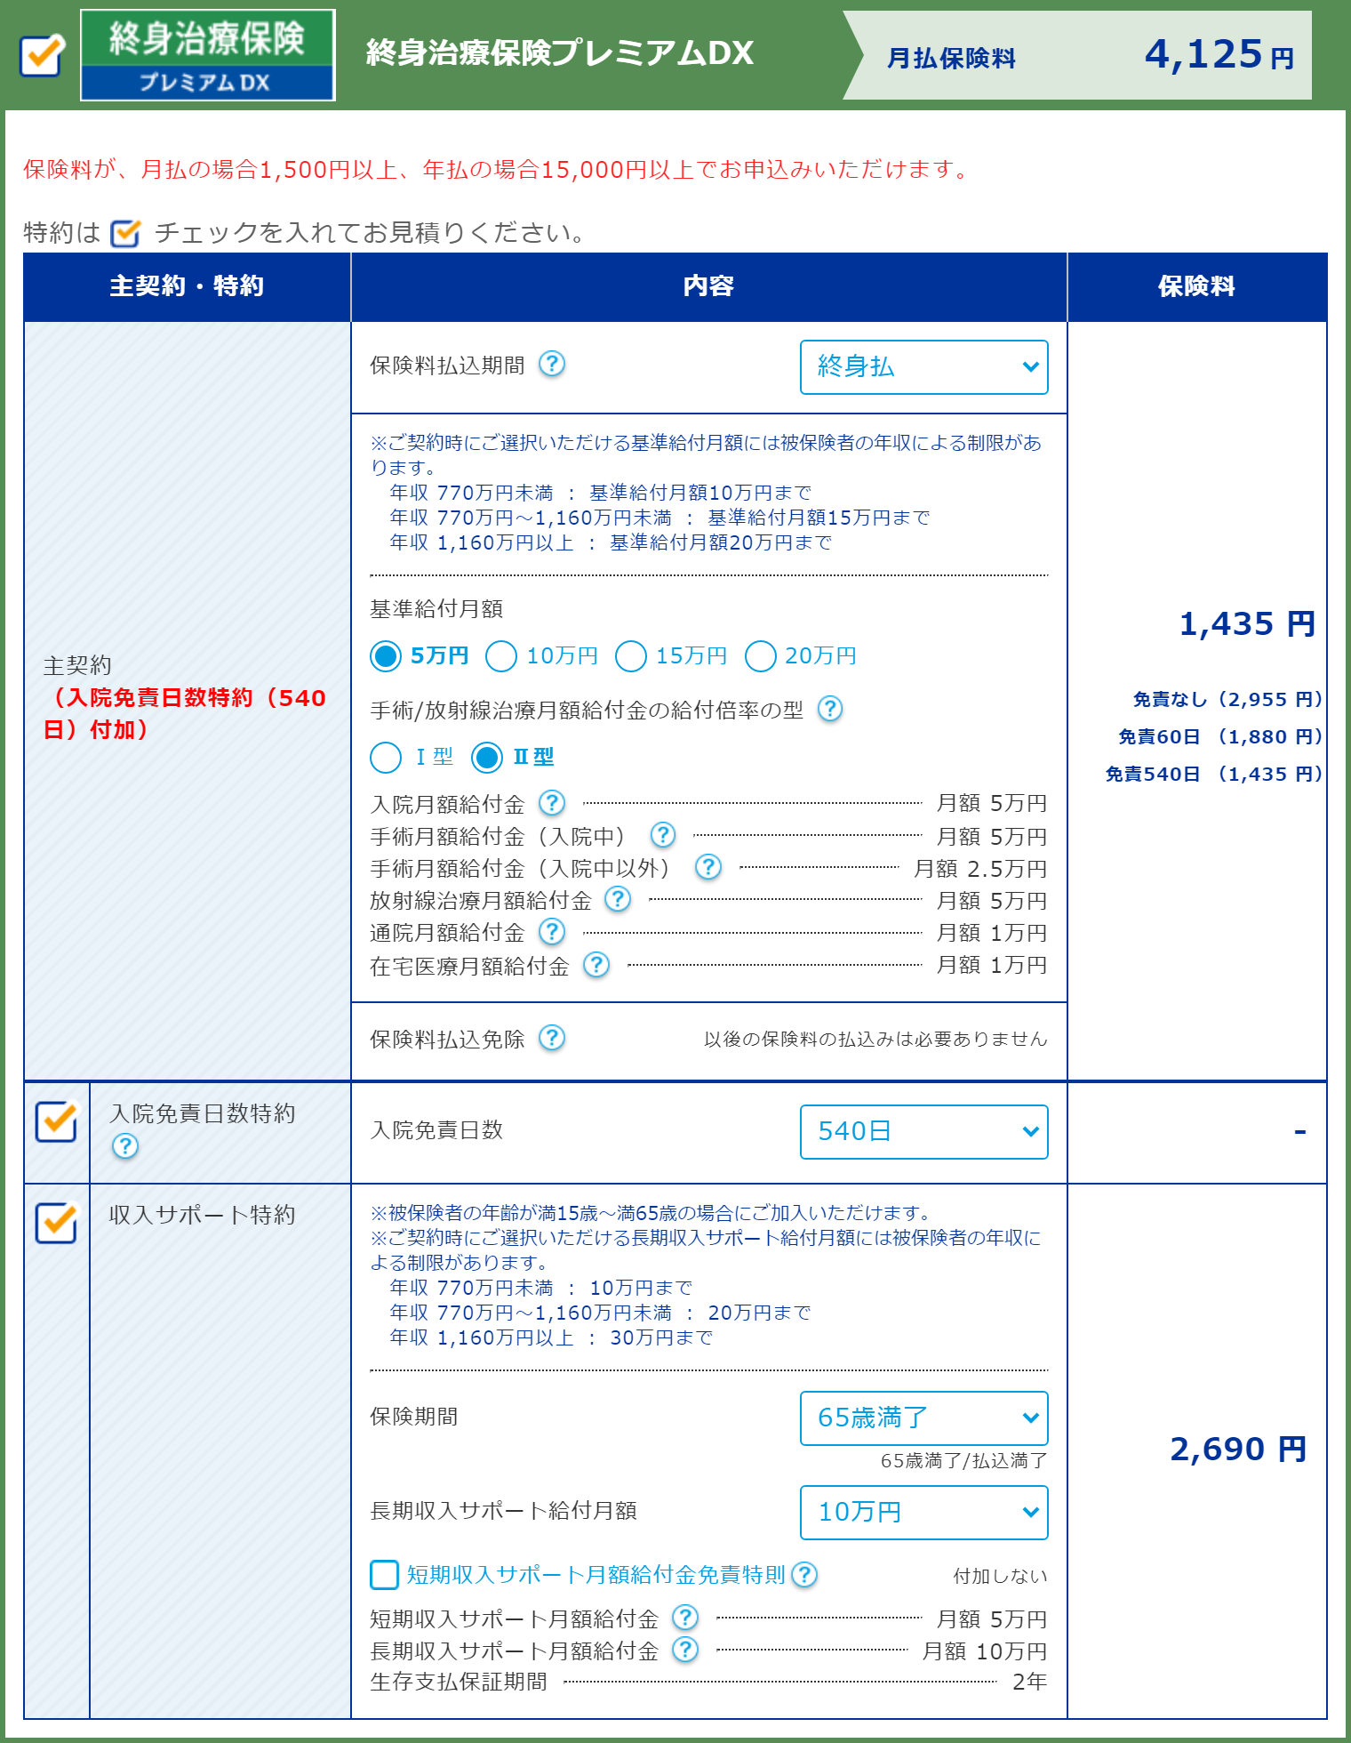Click the 内容 column header
This screenshot has height=1743, width=1351.
[709, 286]
